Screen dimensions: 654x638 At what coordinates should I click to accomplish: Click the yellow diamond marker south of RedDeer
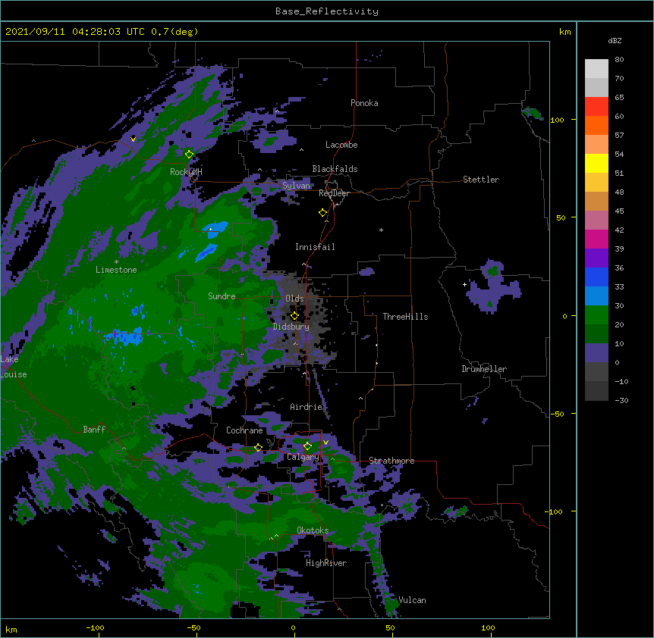[323, 213]
